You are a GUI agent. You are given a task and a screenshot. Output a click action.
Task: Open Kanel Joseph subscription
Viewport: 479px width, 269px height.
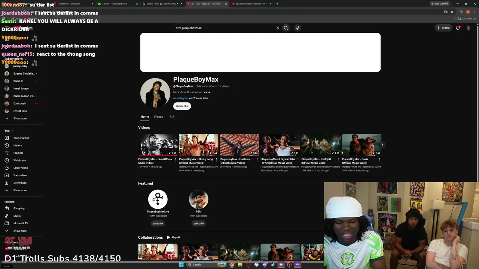(21, 89)
